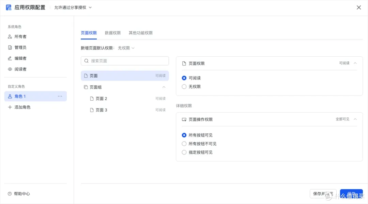Select the 角色 1 custom role
The height and width of the screenshot is (204, 368).
point(35,96)
